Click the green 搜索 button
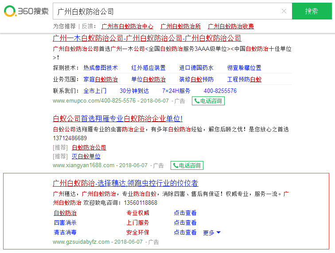Image resolution: width=335 pixels, height=253 pixels. [312, 11]
